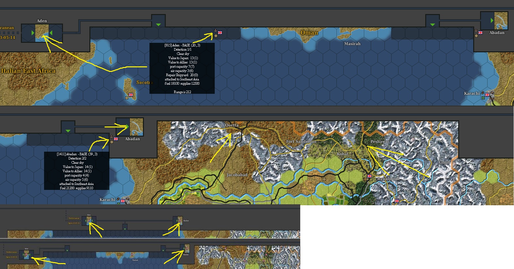The image size is (514, 269).
Task: Click 'fuel 21200 supplies 9110' line
Action: click(76, 188)
